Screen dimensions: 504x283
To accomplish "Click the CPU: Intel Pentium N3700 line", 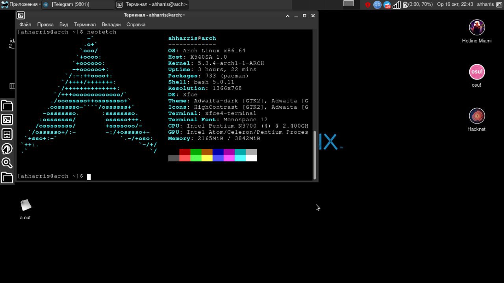I will pyautogui.click(x=238, y=126).
